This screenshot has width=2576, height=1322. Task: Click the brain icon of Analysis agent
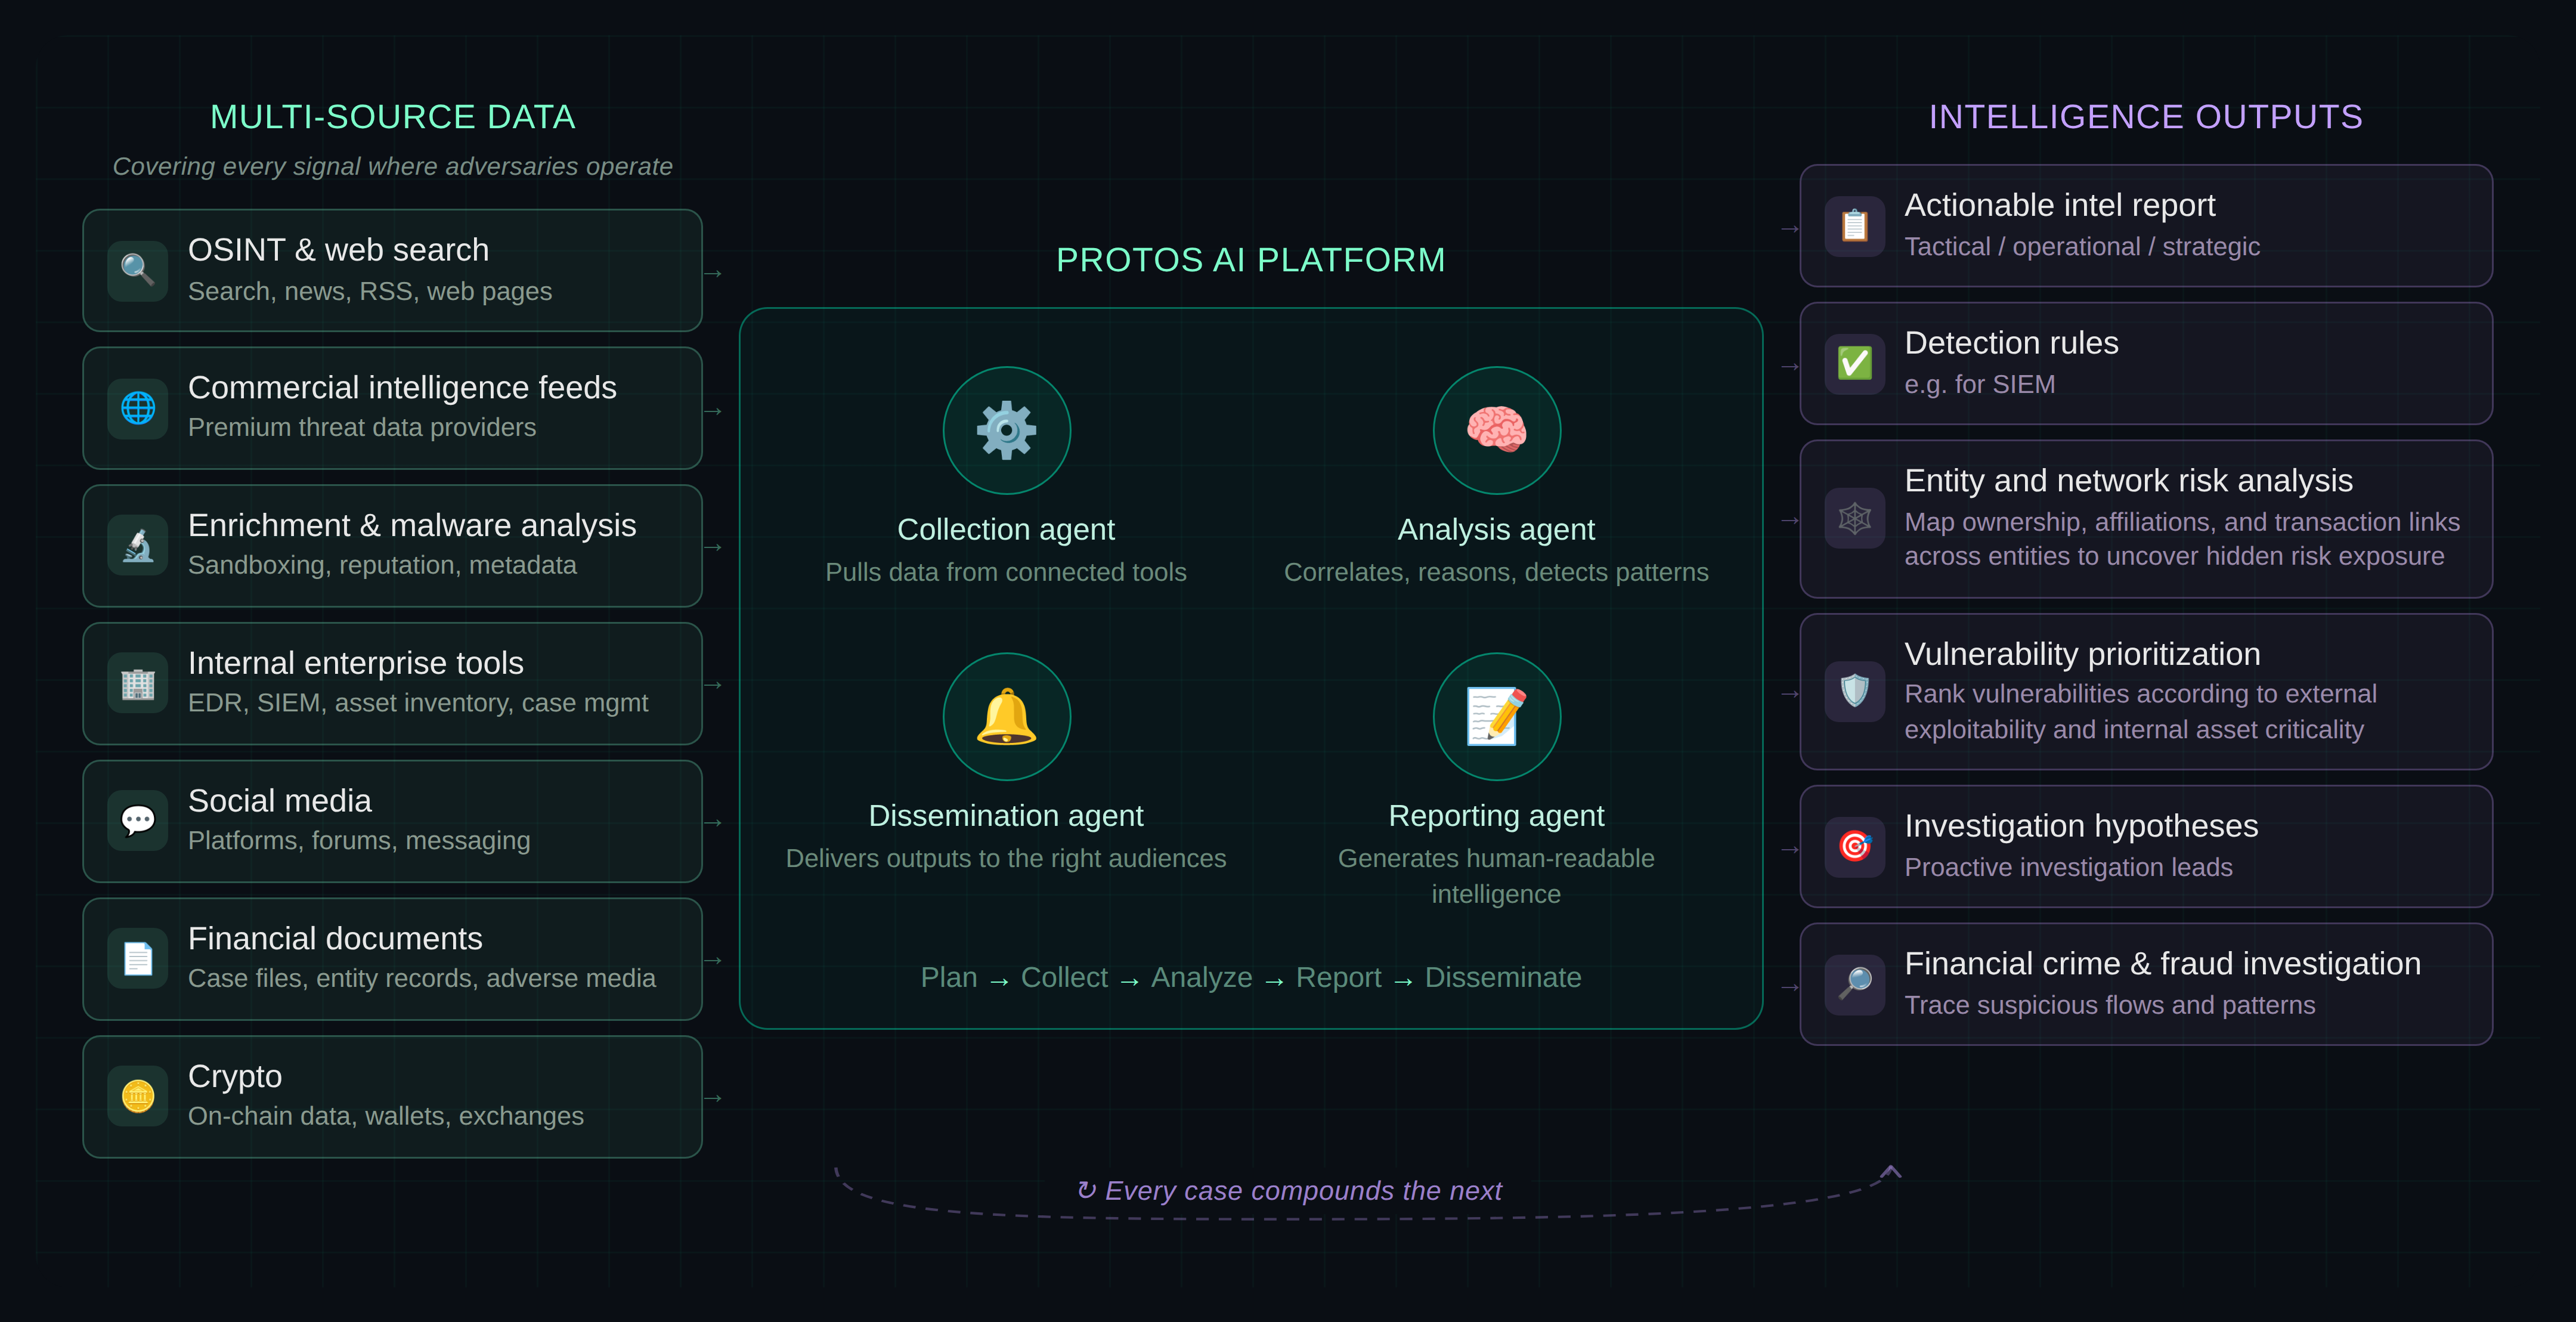click(1496, 430)
